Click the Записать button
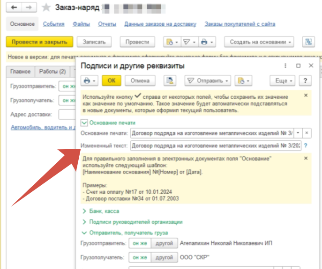 (94, 42)
